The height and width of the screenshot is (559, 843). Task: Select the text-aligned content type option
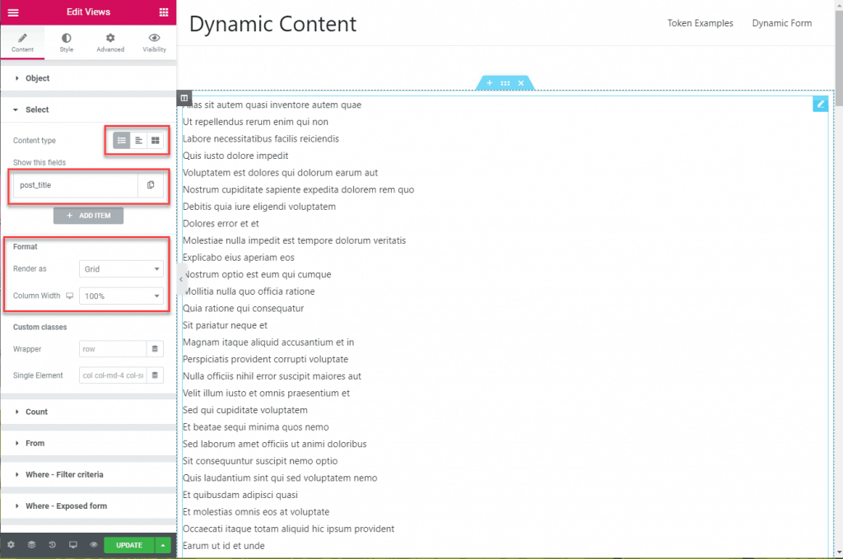[138, 141]
